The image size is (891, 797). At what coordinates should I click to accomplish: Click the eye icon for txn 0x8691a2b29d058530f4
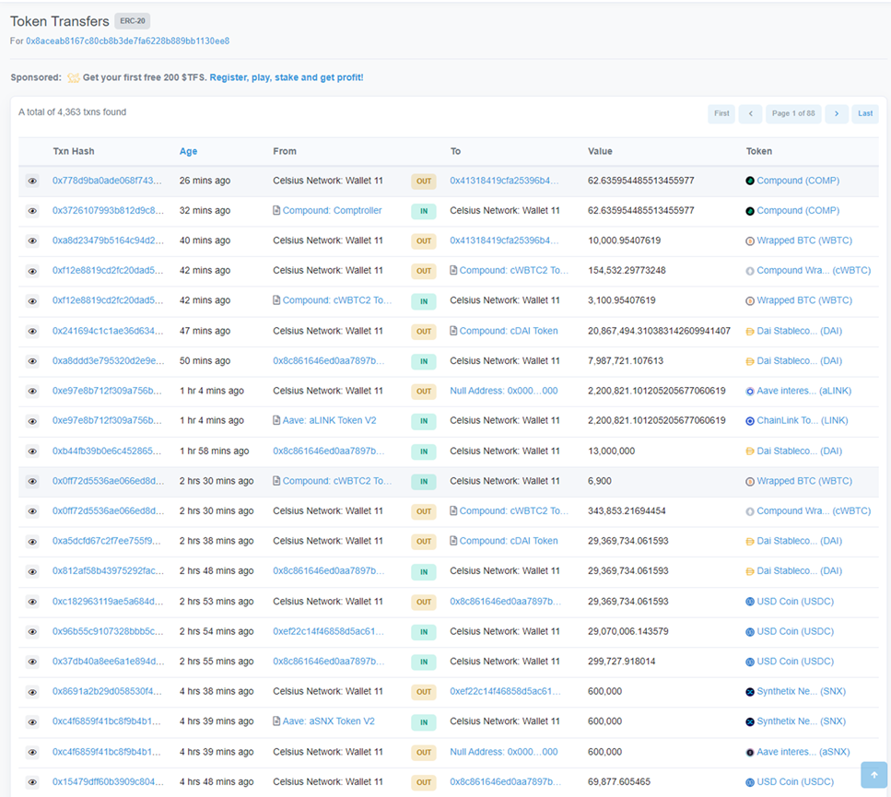pyautogui.click(x=32, y=692)
